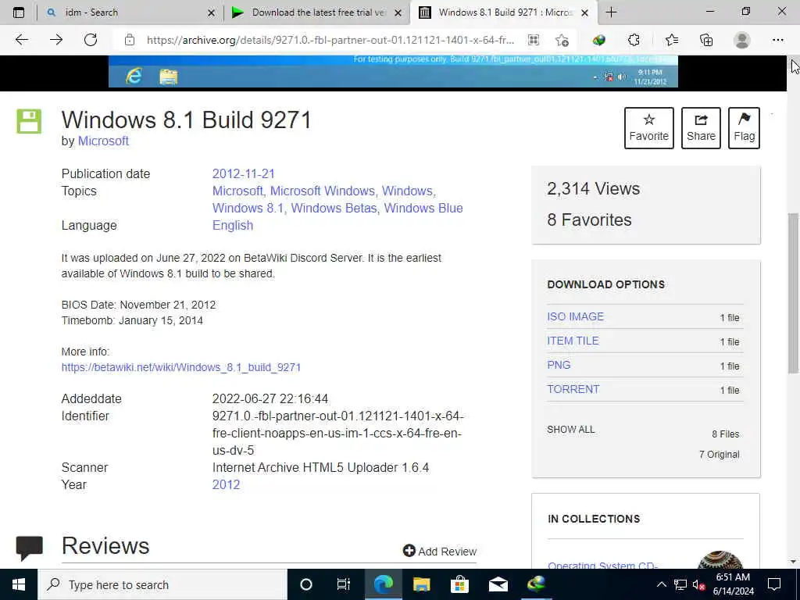Click Microsoft Edge taskbar icon

coord(383,584)
